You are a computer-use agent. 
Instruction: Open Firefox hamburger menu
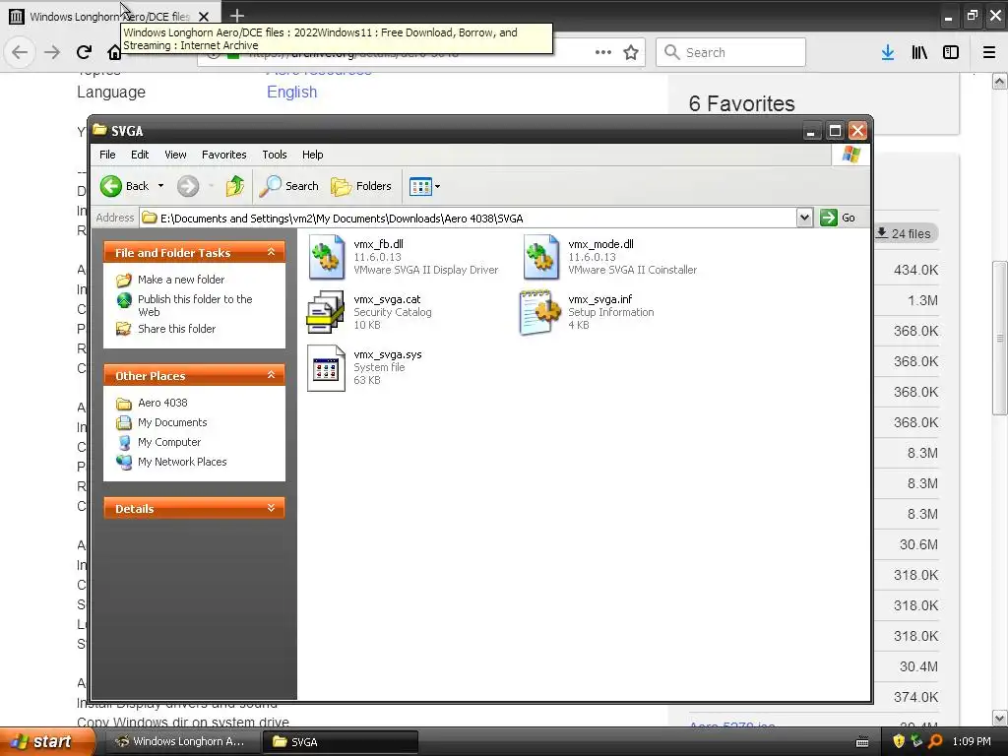pos(989,52)
